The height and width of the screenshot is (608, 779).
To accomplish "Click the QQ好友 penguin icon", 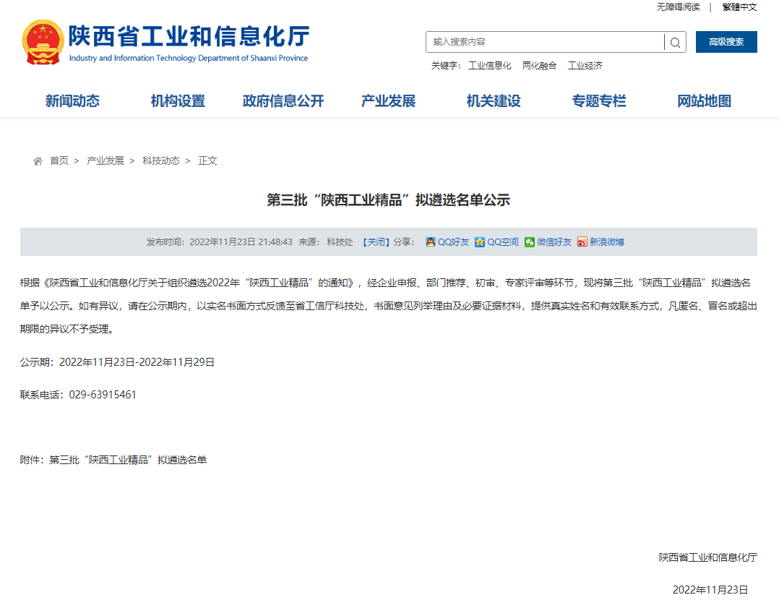I will [x=430, y=242].
